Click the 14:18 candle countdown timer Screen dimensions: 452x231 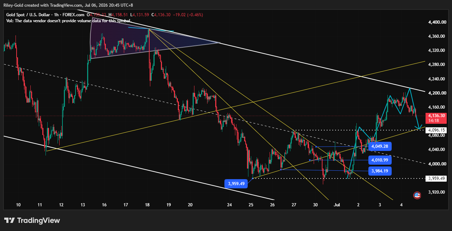(433, 120)
